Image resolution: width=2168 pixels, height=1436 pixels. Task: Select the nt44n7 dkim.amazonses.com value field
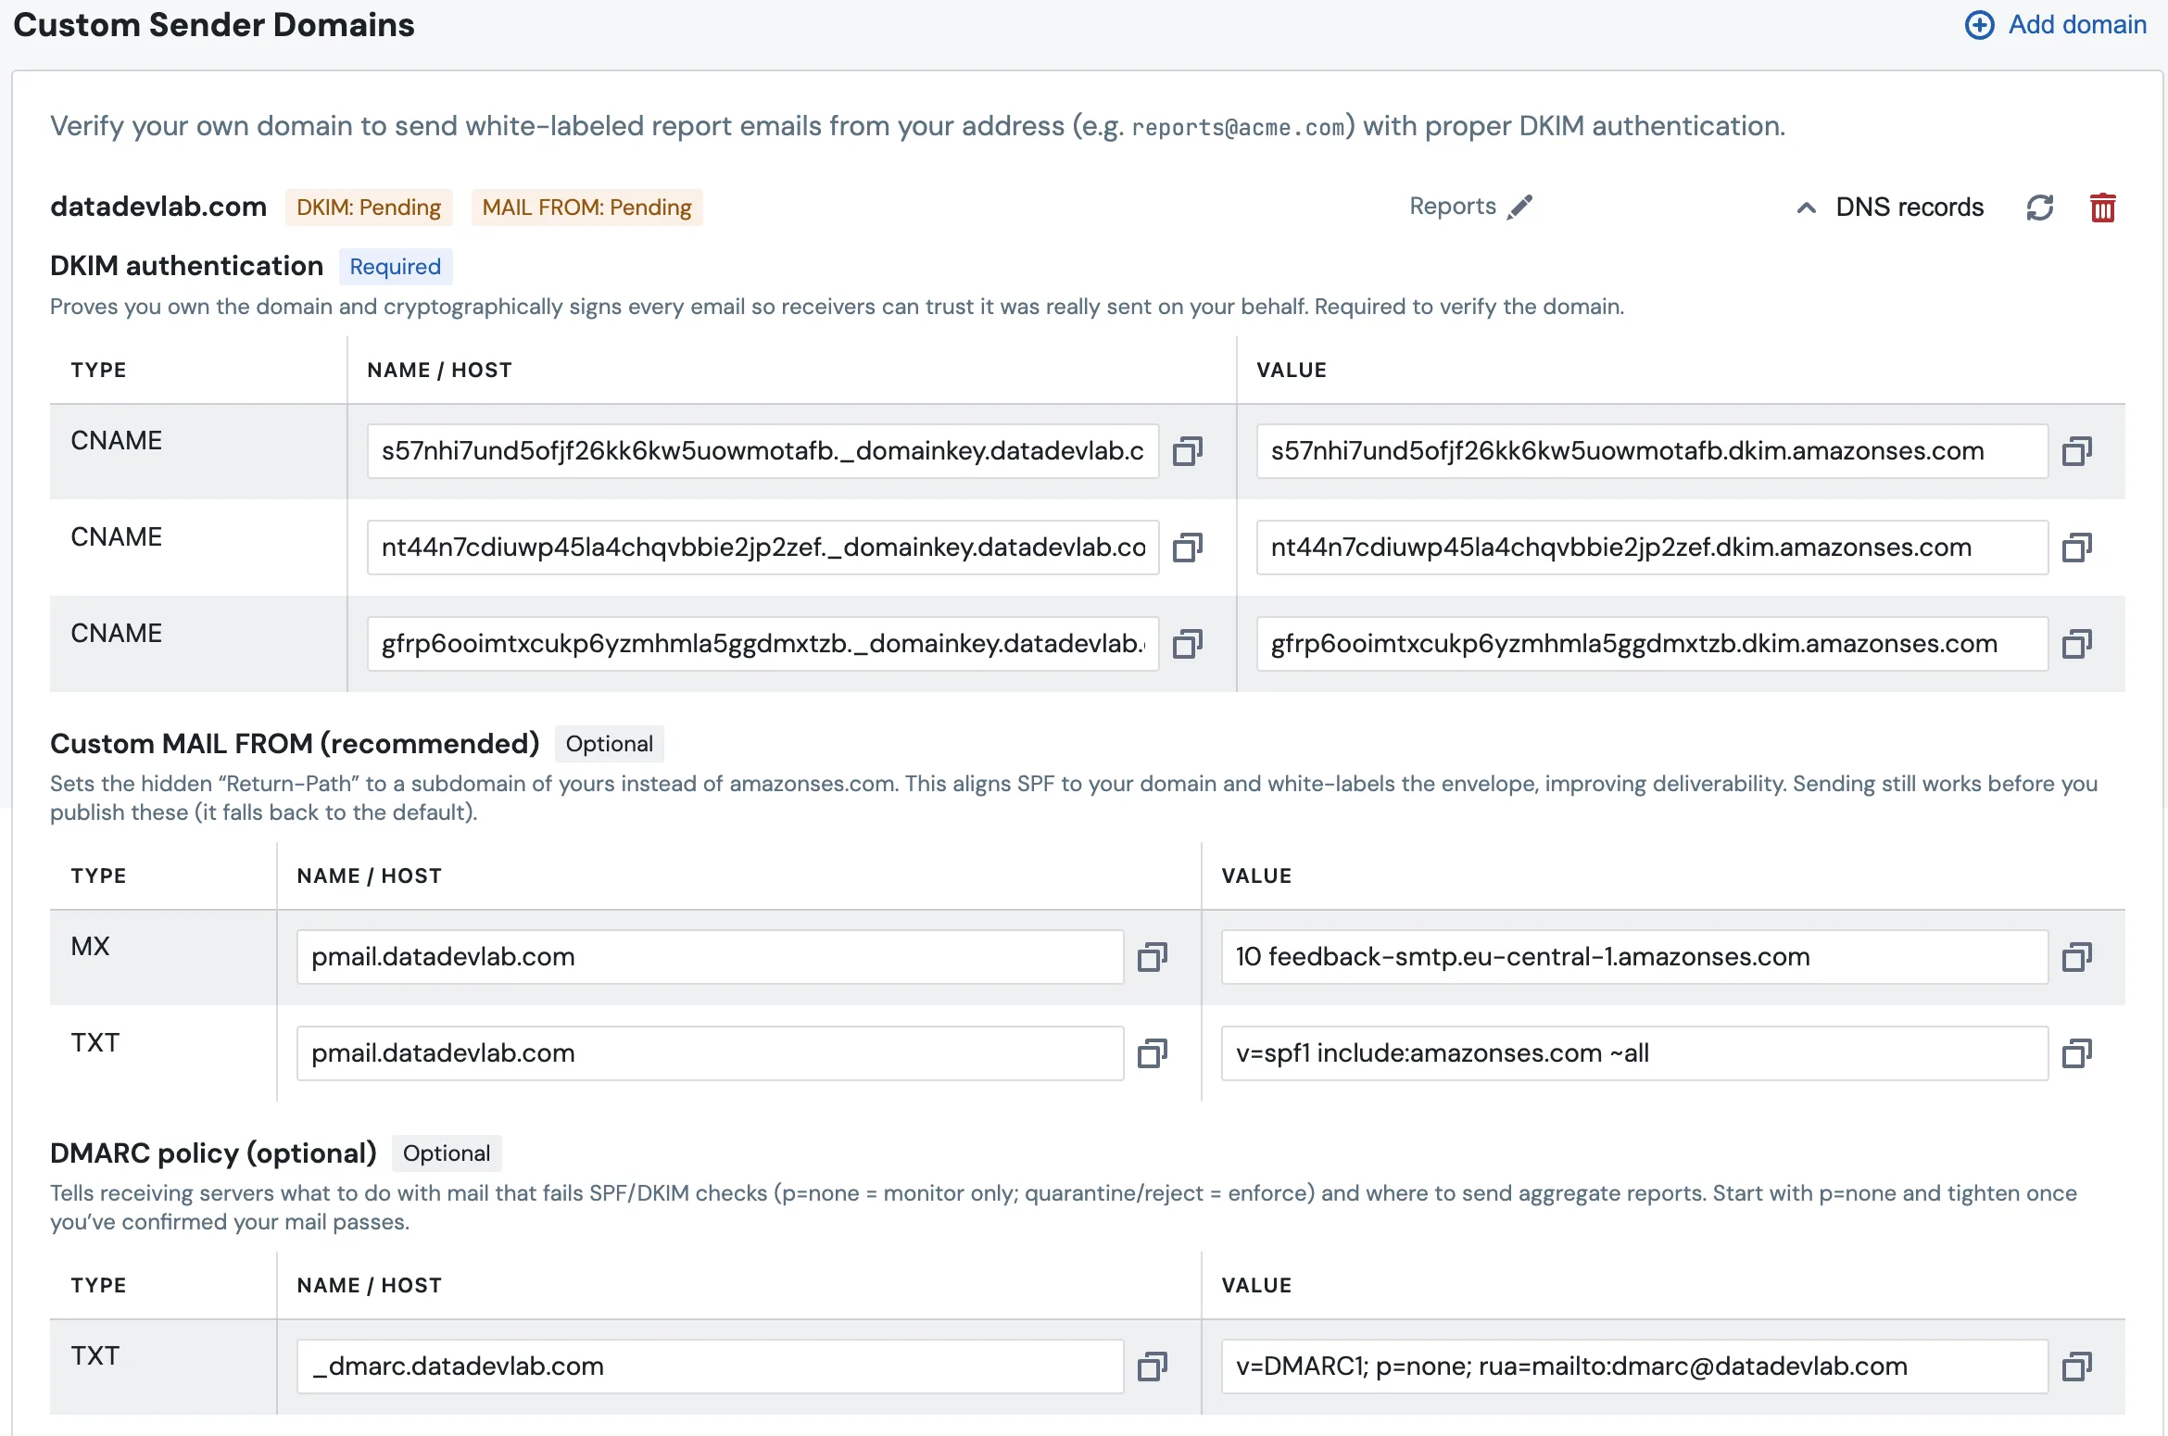(1652, 548)
